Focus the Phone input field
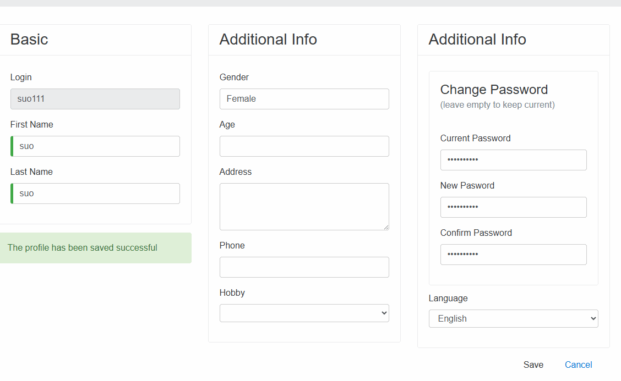Screen dimensions: 621x381 [304, 267]
